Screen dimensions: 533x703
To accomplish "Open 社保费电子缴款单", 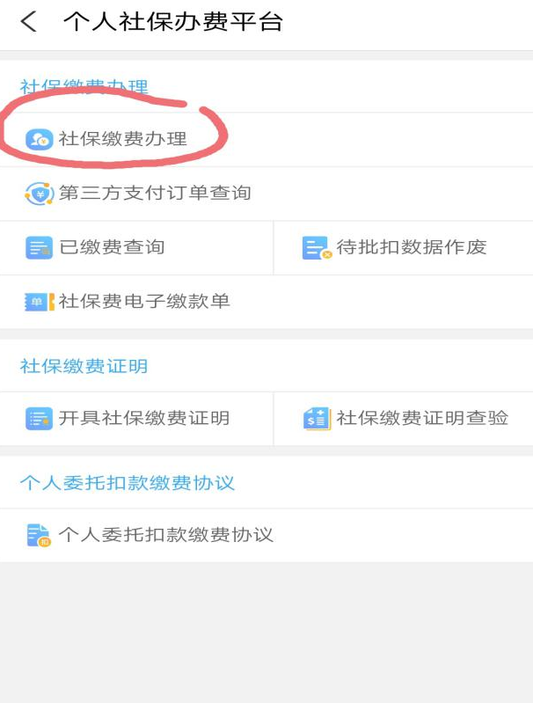I will pyautogui.click(x=266, y=302).
